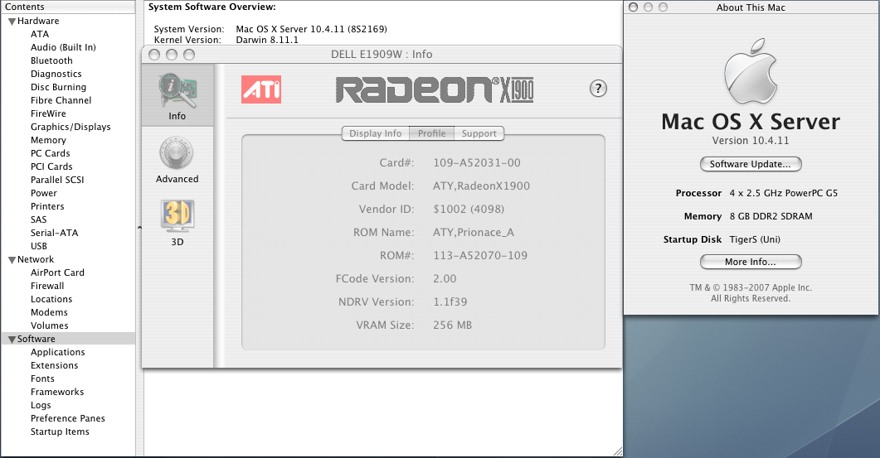Select ATA in Hardware list

40,34
